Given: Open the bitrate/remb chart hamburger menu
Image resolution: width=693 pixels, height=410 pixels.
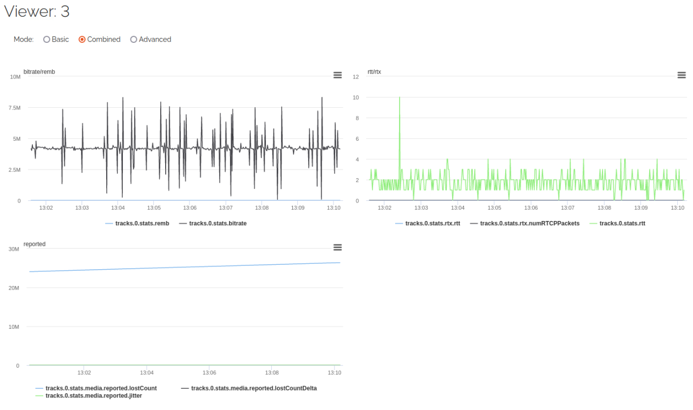Looking at the screenshot, I should (337, 75).
